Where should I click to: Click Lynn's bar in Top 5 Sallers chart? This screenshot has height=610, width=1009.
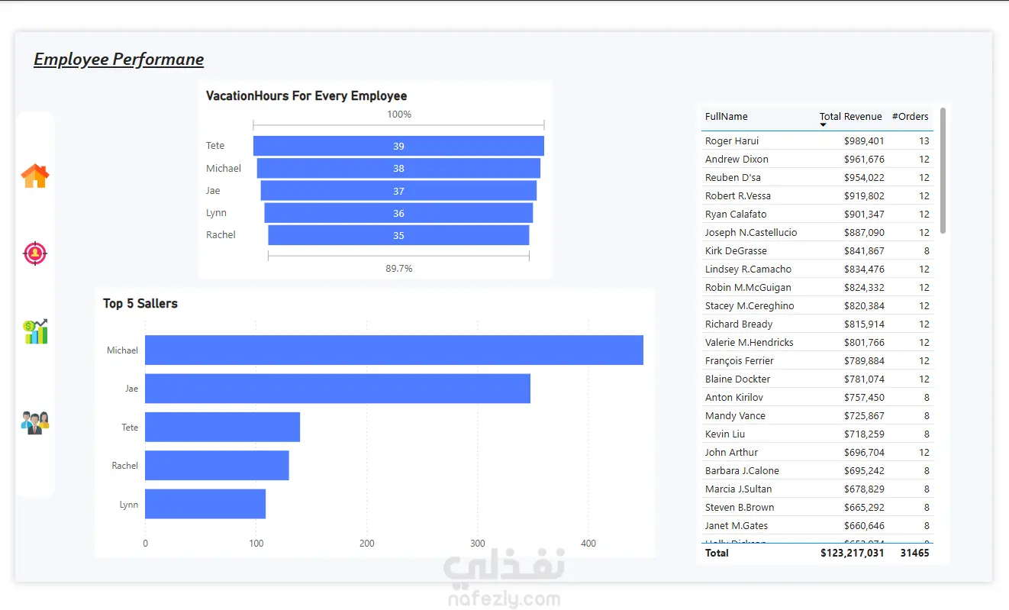point(205,504)
